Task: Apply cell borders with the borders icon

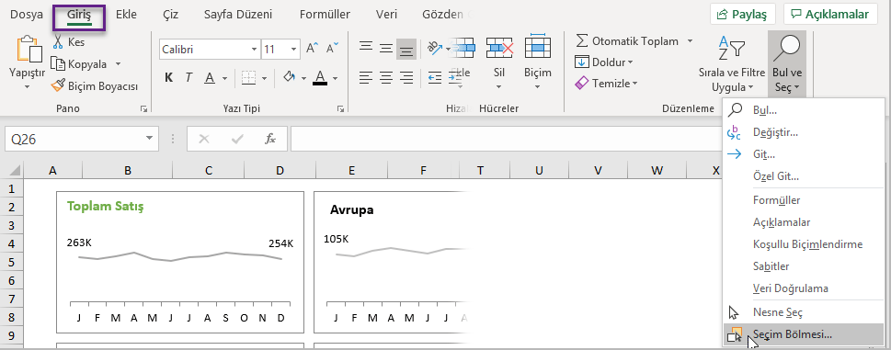Action: (248, 78)
